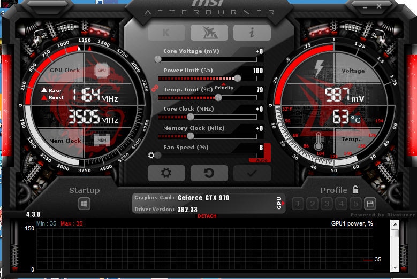Click the GPU chip icon in clock gauge

click(x=102, y=71)
